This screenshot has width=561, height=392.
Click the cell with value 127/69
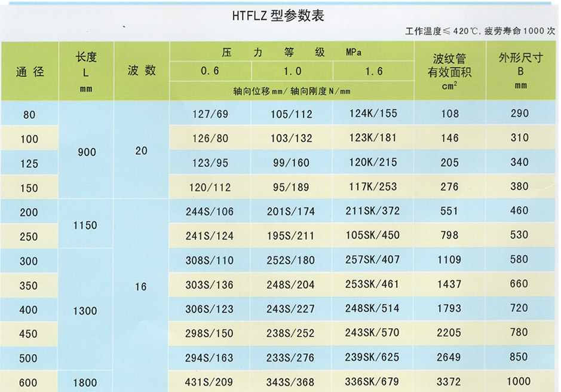click(x=210, y=114)
